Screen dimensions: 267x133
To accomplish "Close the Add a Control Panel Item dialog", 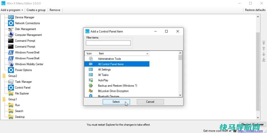I will click(178, 31).
